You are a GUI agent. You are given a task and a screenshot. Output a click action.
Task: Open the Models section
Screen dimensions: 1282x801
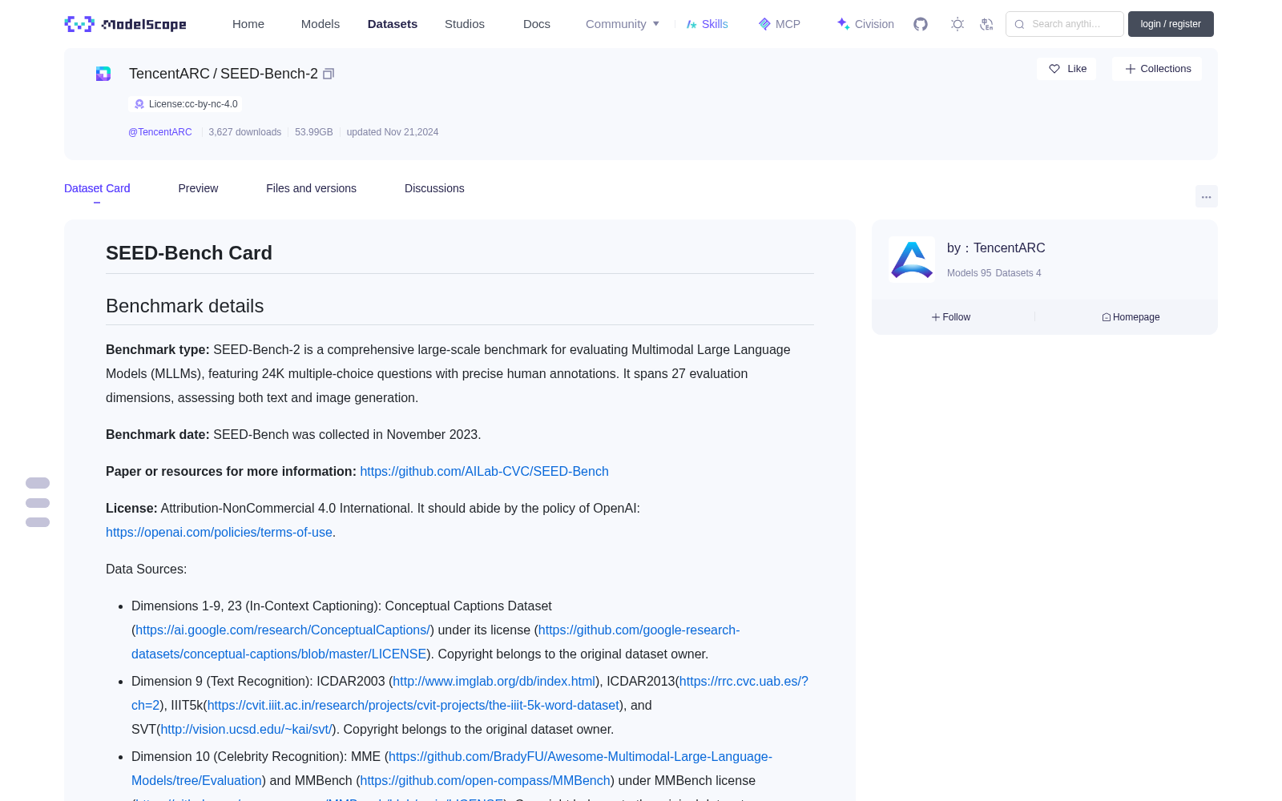coord(320,24)
